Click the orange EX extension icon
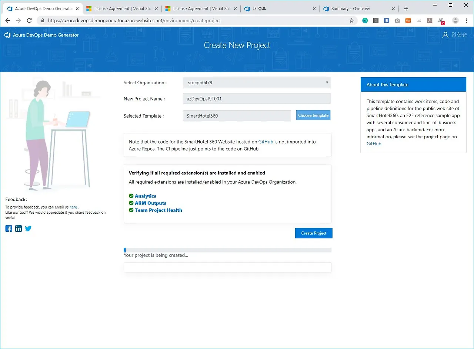Viewport: 474px width, 349px height. (x=408, y=21)
